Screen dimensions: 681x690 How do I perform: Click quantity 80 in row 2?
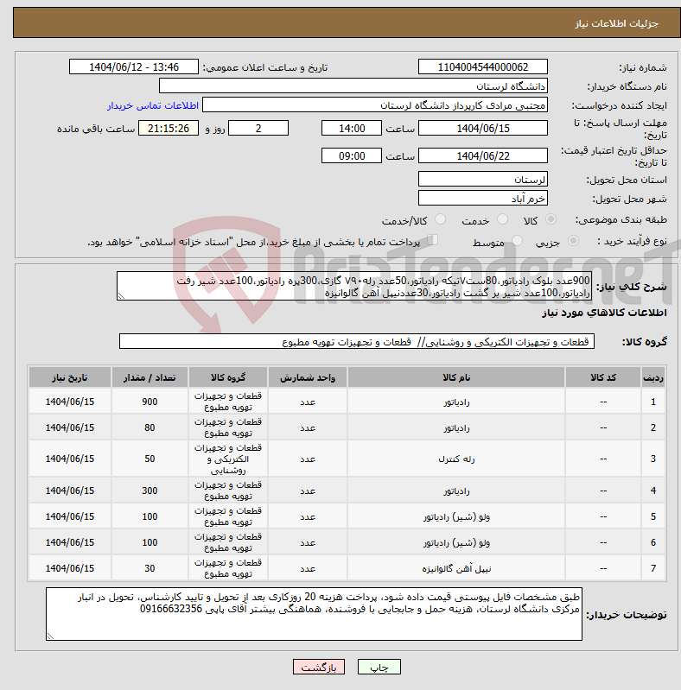click(x=150, y=427)
